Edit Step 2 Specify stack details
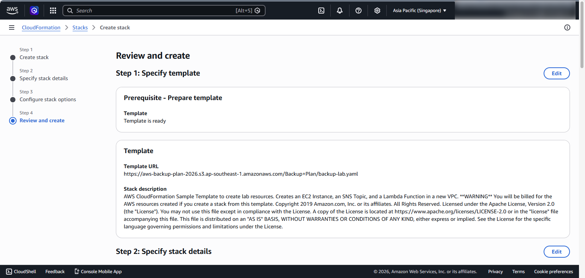This screenshot has width=585, height=278. (x=557, y=252)
